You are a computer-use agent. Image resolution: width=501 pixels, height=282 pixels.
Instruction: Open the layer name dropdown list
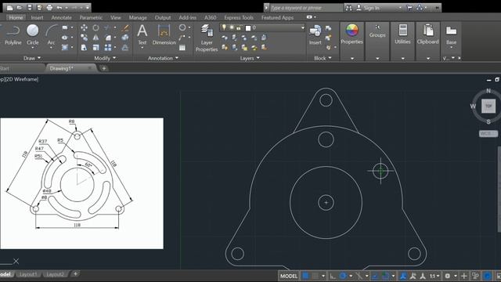[302, 28]
